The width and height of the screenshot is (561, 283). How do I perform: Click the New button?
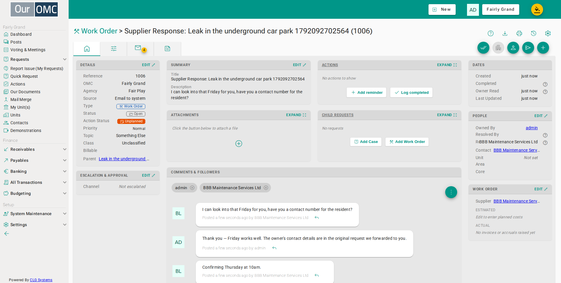pyautogui.click(x=442, y=10)
